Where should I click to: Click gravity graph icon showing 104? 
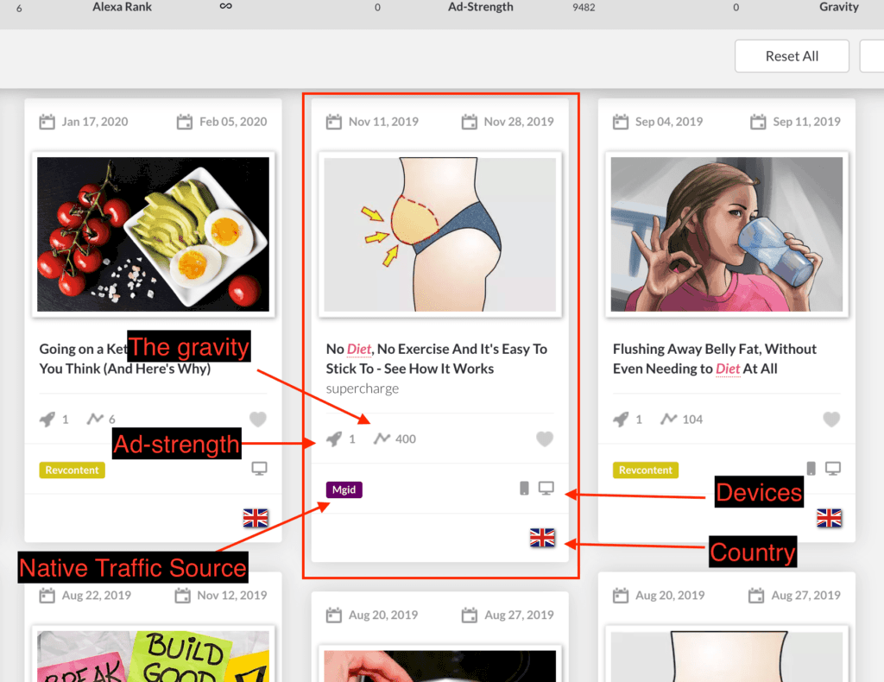click(669, 419)
